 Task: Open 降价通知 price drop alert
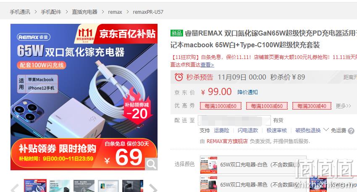247,92
